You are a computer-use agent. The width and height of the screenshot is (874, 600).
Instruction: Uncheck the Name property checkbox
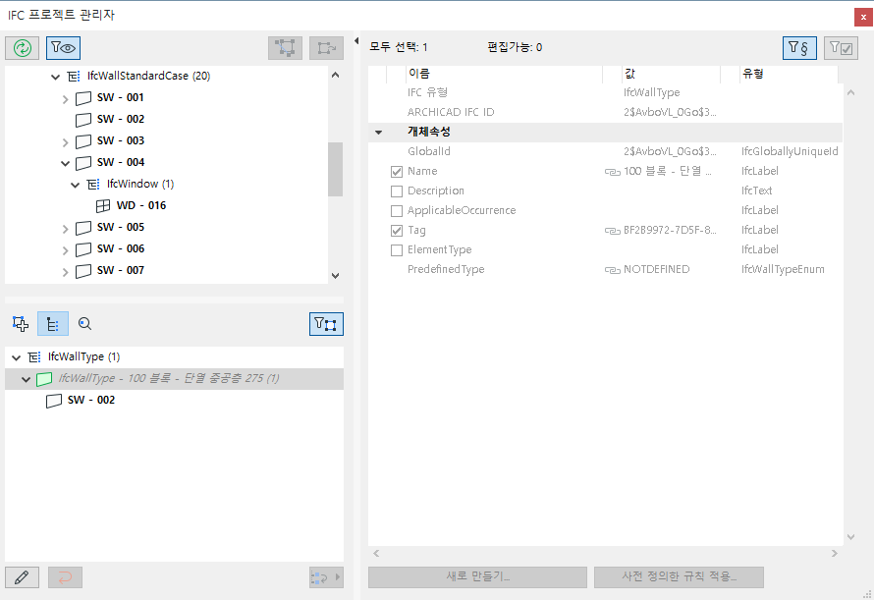coord(397,172)
